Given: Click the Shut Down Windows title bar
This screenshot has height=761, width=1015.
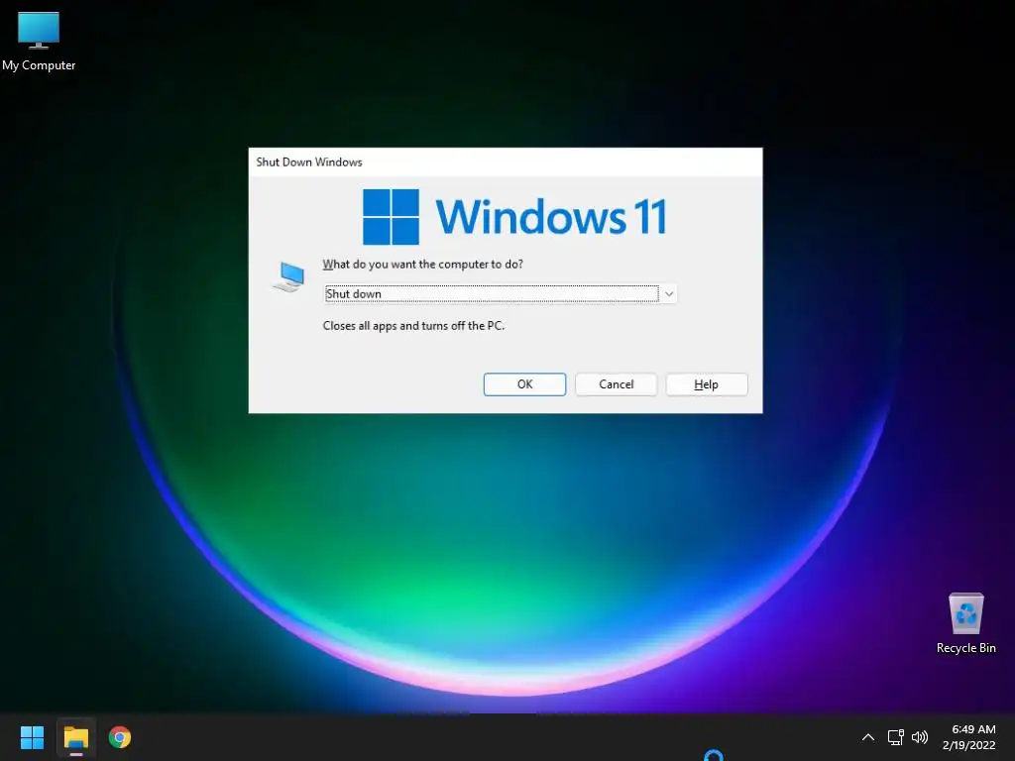Looking at the screenshot, I should click(505, 162).
